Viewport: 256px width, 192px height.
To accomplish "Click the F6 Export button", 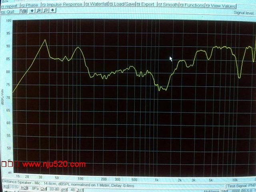I will tap(146, 4).
